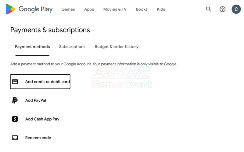Switch to the Subscriptions tab
Viewport: 244px width, 152px height.
[72, 47]
